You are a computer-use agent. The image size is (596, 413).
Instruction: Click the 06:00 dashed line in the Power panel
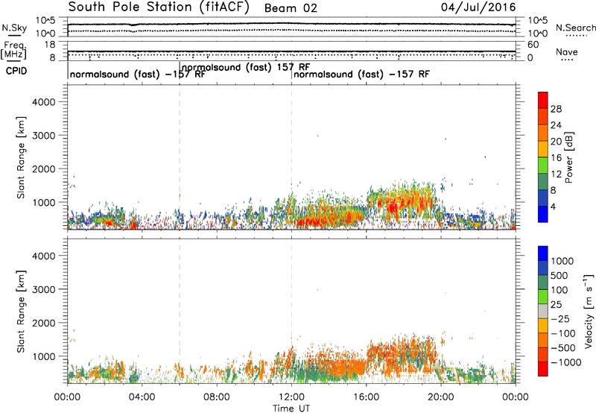click(180, 157)
